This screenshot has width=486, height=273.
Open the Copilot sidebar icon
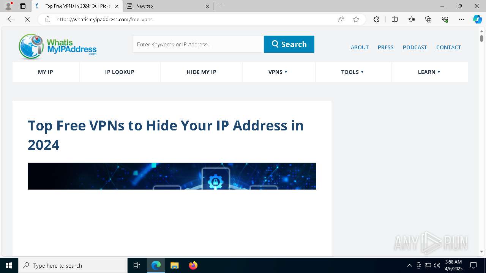point(477,19)
